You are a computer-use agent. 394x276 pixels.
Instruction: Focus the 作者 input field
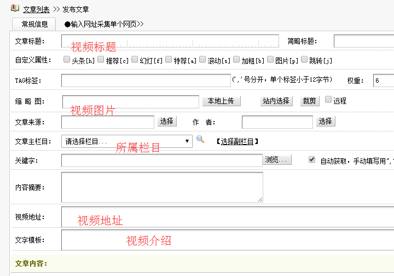coord(277,122)
